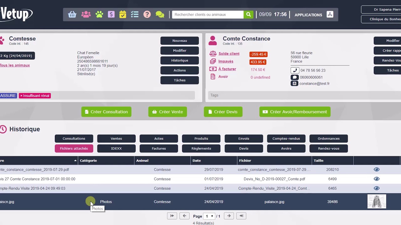Open the Solde client link
This screenshot has height=225, width=401.
pyautogui.click(x=229, y=54)
